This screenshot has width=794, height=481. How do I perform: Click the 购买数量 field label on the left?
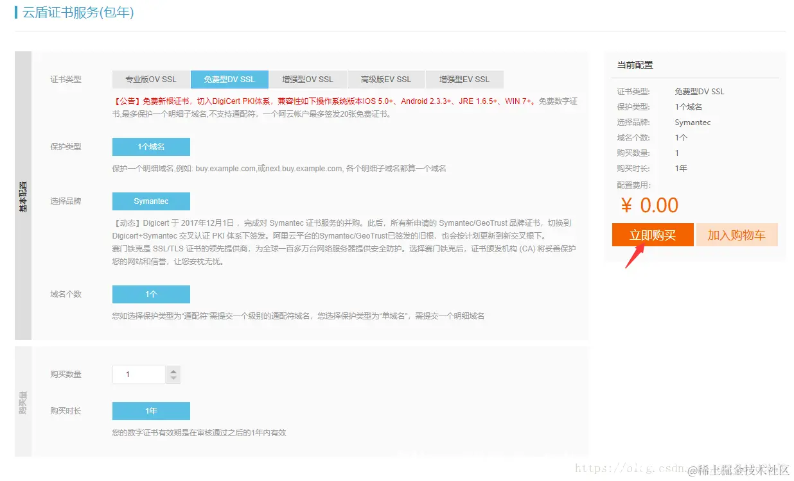point(66,375)
